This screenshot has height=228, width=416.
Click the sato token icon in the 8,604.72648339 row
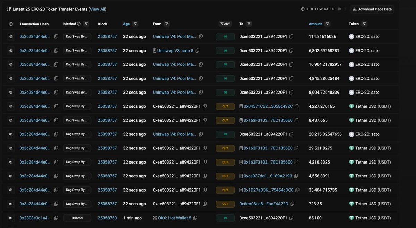[x=352, y=93]
